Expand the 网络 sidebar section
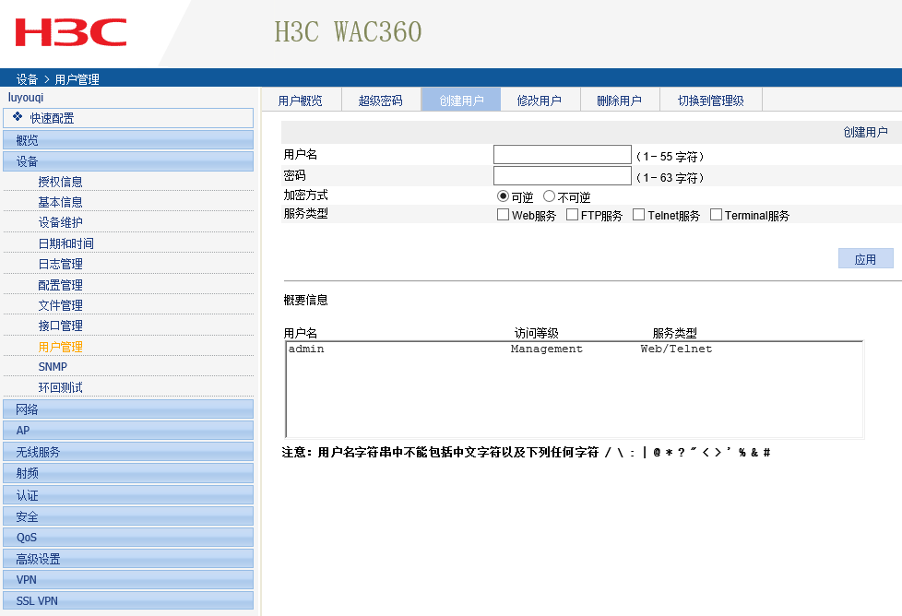Image resolution: width=902 pixels, height=616 pixels. pyautogui.click(x=127, y=409)
